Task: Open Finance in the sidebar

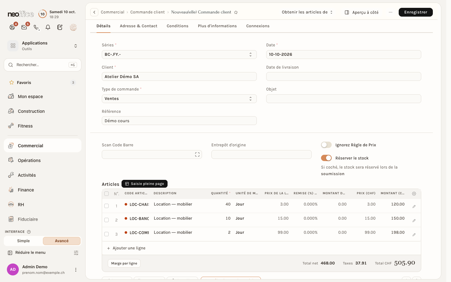Action: [43, 190]
